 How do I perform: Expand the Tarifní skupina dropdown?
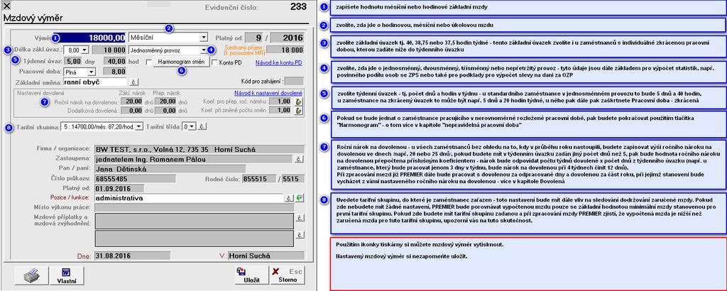(x=140, y=126)
